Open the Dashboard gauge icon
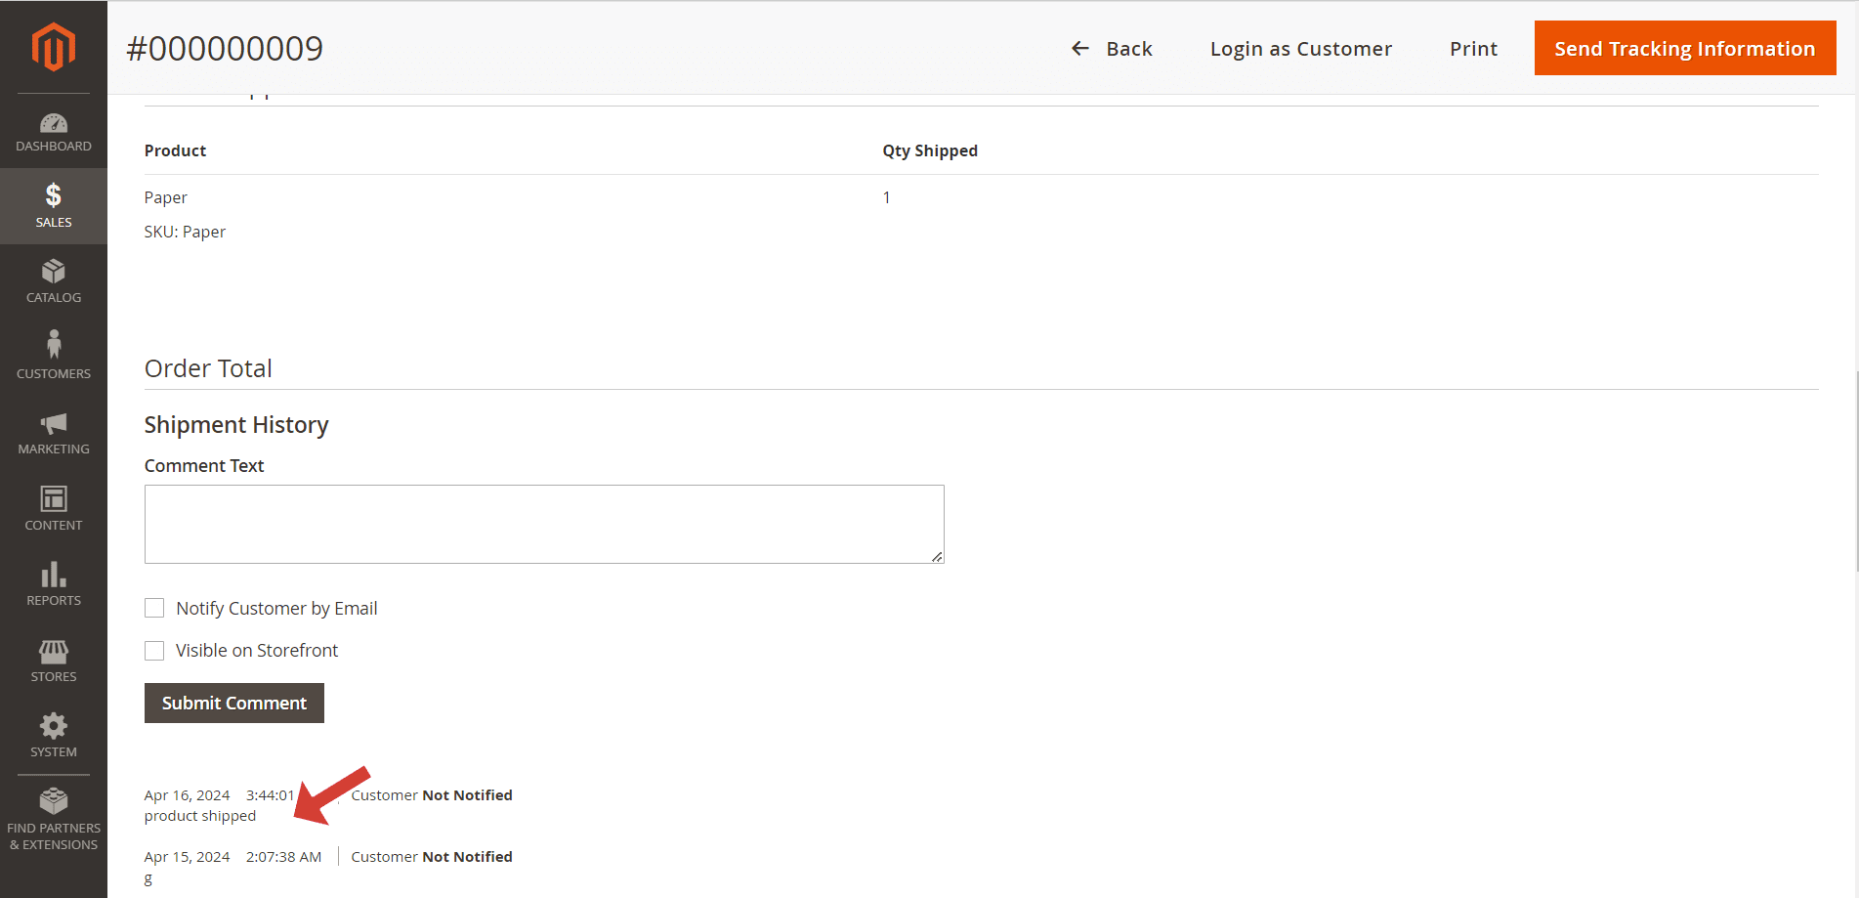The image size is (1859, 898). pyautogui.click(x=53, y=123)
